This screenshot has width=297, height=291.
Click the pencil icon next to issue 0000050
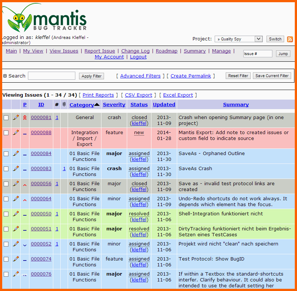click(x=16, y=213)
